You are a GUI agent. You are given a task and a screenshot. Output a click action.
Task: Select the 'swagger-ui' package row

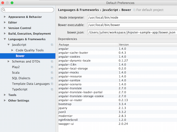pyautogui.click(x=118, y=124)
